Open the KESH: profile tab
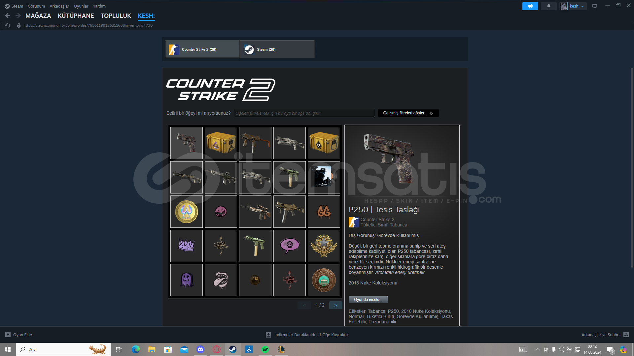 point(146,15)
